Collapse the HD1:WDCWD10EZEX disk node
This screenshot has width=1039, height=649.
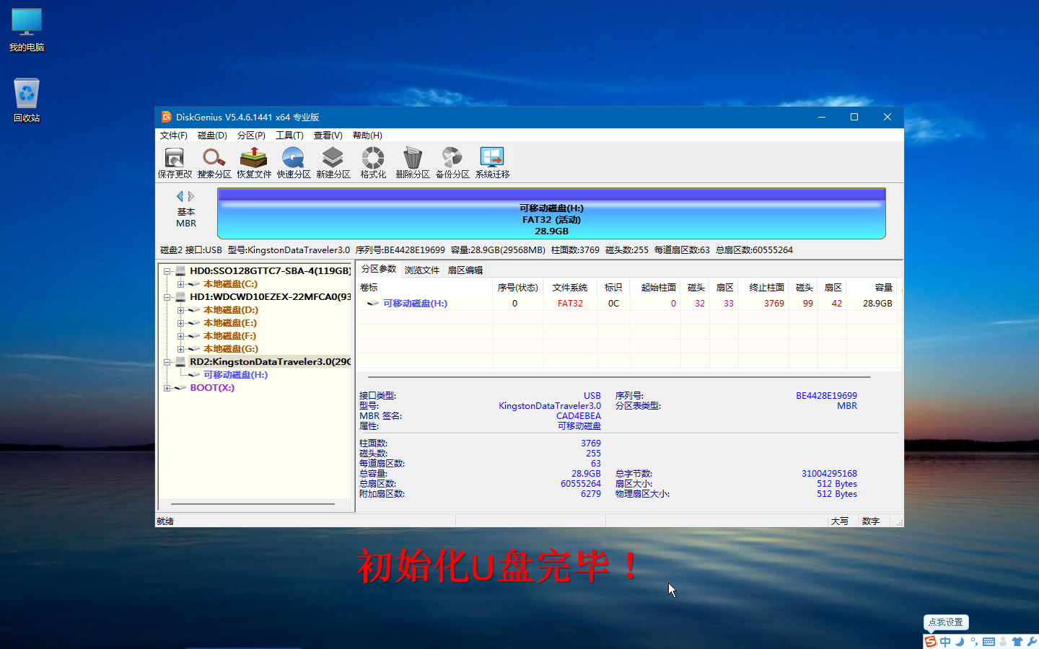(x=167, y=297)
